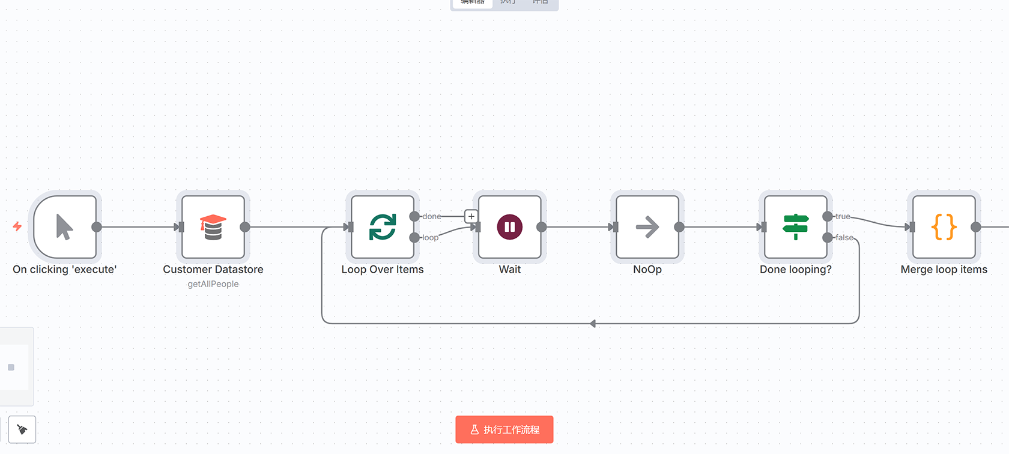This screenshot has height=454, width=1009.
Task: Click the output handle of Customer Datastore
Action: point(245,227)
